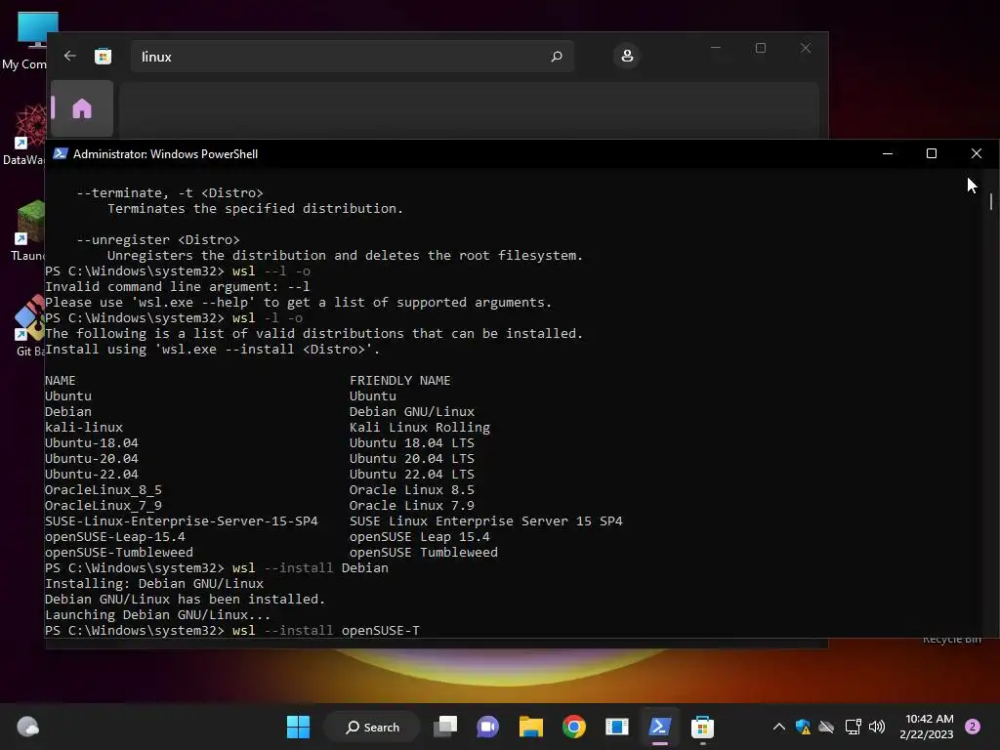Click the PowerShell vertical scrollbar thumb
This screenshot has height=750, width=1000.
pyautogui.click(x=990, y=201)
